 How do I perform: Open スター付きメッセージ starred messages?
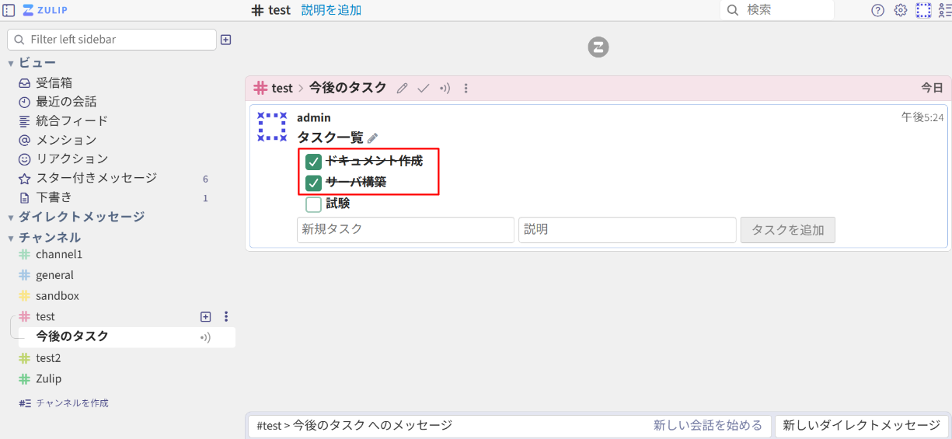pos(96,178)
